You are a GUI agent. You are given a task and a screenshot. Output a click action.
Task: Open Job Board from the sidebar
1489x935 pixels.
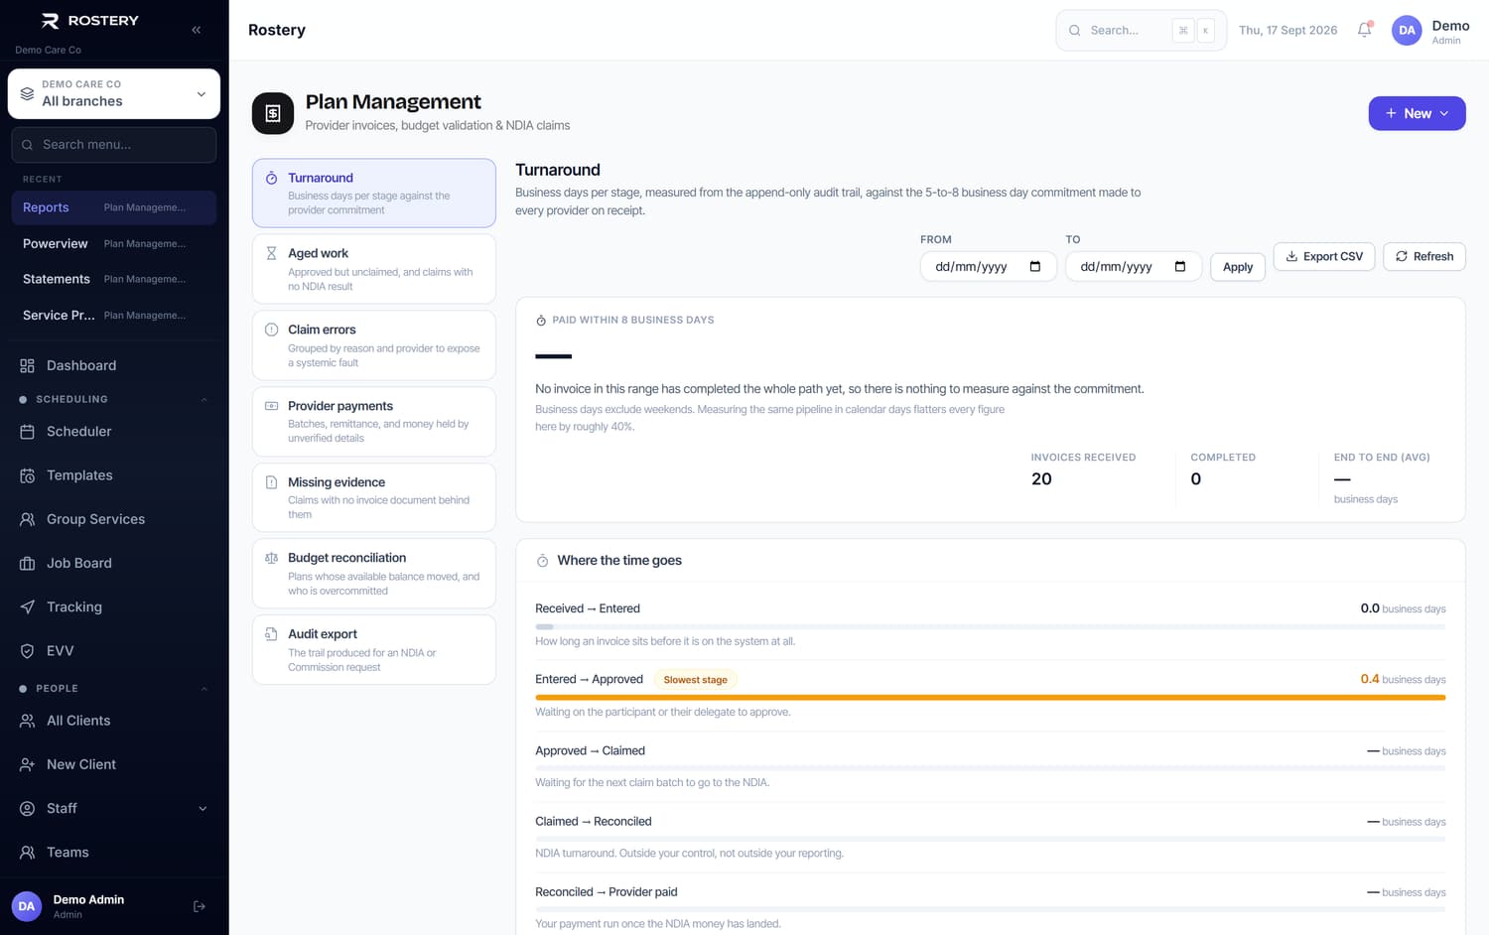point(114,563)
